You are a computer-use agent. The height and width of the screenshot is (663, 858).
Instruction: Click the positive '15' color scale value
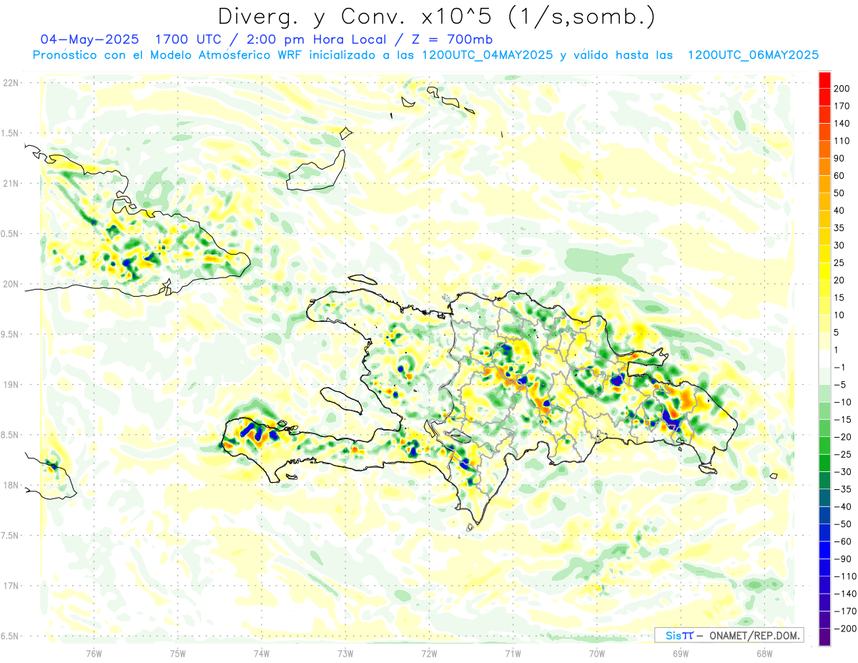[839, 298]
